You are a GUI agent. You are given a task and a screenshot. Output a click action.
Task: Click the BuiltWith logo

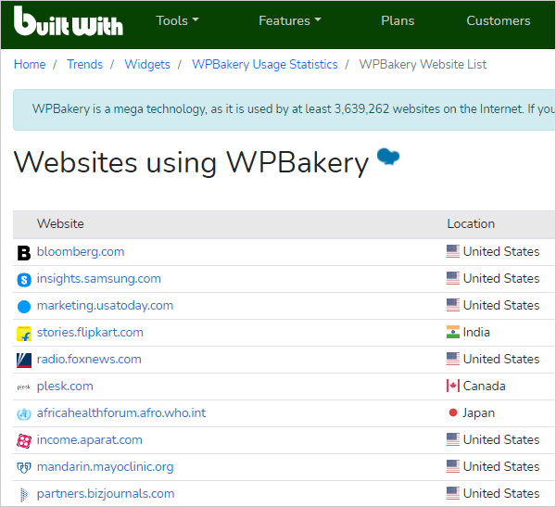[69, 21]
